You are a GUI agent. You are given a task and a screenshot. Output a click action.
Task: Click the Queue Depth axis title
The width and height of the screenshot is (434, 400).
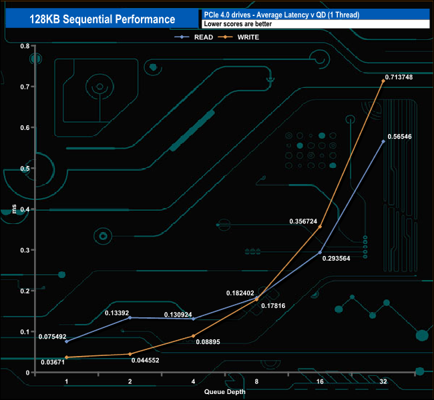coord(225,392)
